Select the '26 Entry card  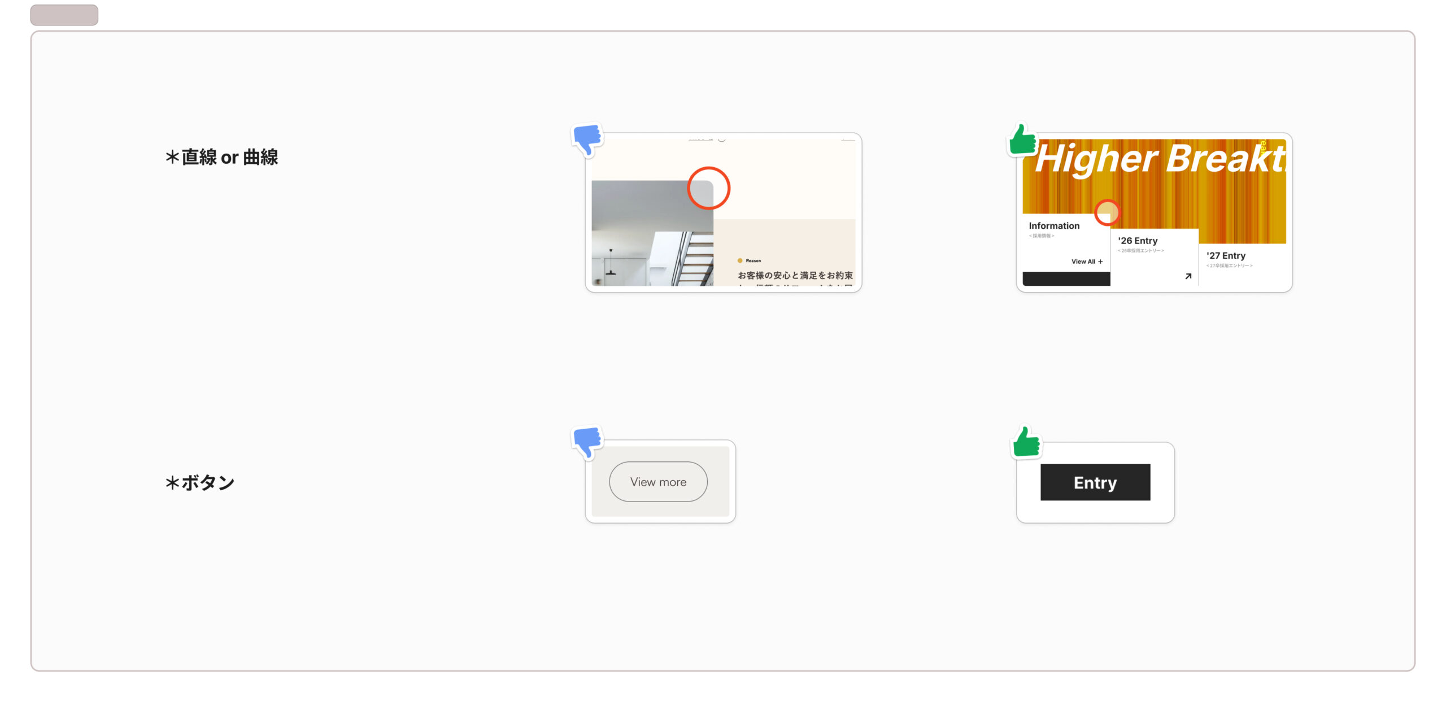(x=1154, y=257)
